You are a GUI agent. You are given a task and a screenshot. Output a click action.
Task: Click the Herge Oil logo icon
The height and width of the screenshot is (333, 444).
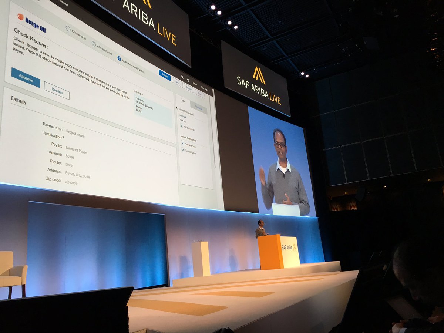(21, 17)
